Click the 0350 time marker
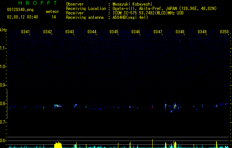The height and width of the screenshot is (148, 232). click(x=224, y=32)
